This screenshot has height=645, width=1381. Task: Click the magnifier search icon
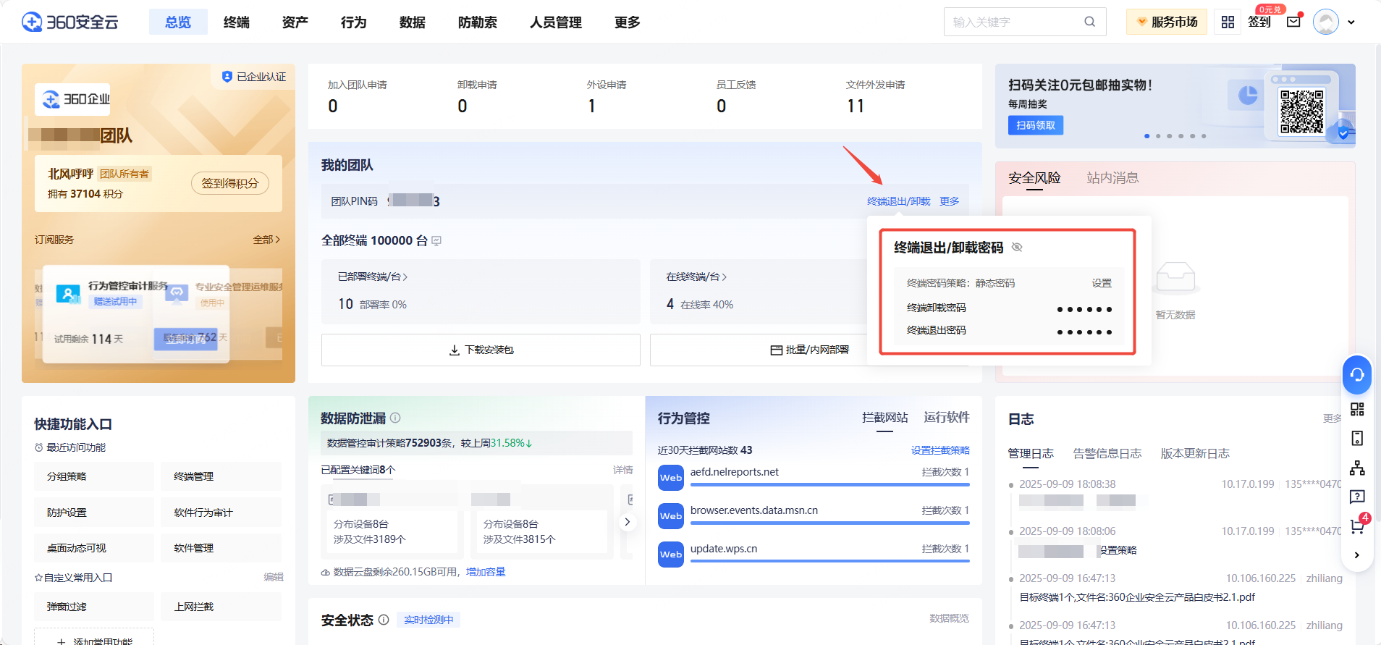(x=1089, y=22)
